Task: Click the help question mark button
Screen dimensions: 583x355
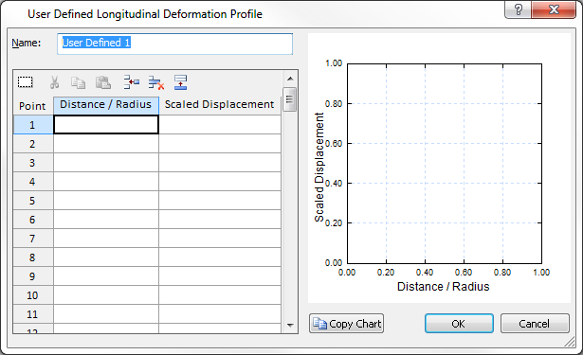Action: pos(518,9)
